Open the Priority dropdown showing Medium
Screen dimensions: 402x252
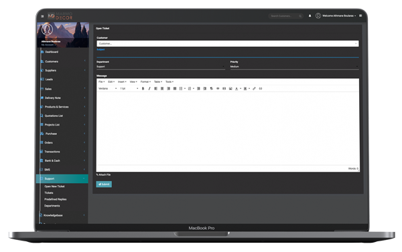click(294, 67)
